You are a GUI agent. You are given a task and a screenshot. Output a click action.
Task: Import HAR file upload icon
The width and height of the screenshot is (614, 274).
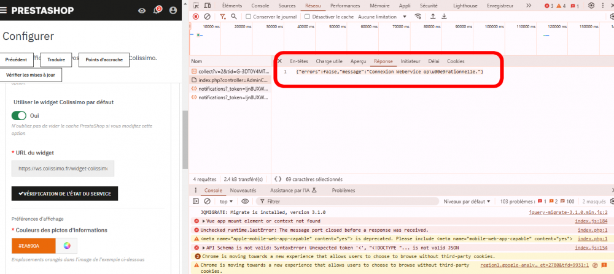pos(433,17)
